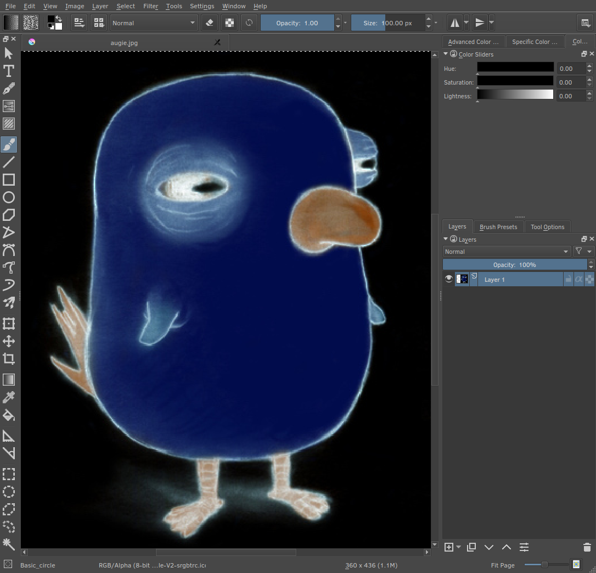596x573 pixels.
Task: Select the Contiguous Selection magic wand
Action: click(8, 544)
